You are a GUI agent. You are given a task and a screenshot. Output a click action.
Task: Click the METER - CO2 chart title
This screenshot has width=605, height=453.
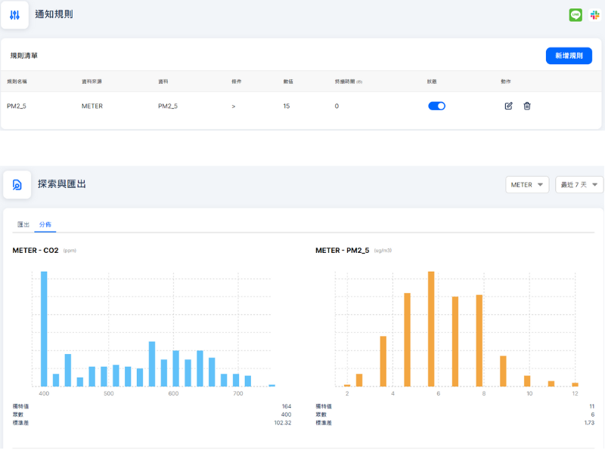(36, 251)
